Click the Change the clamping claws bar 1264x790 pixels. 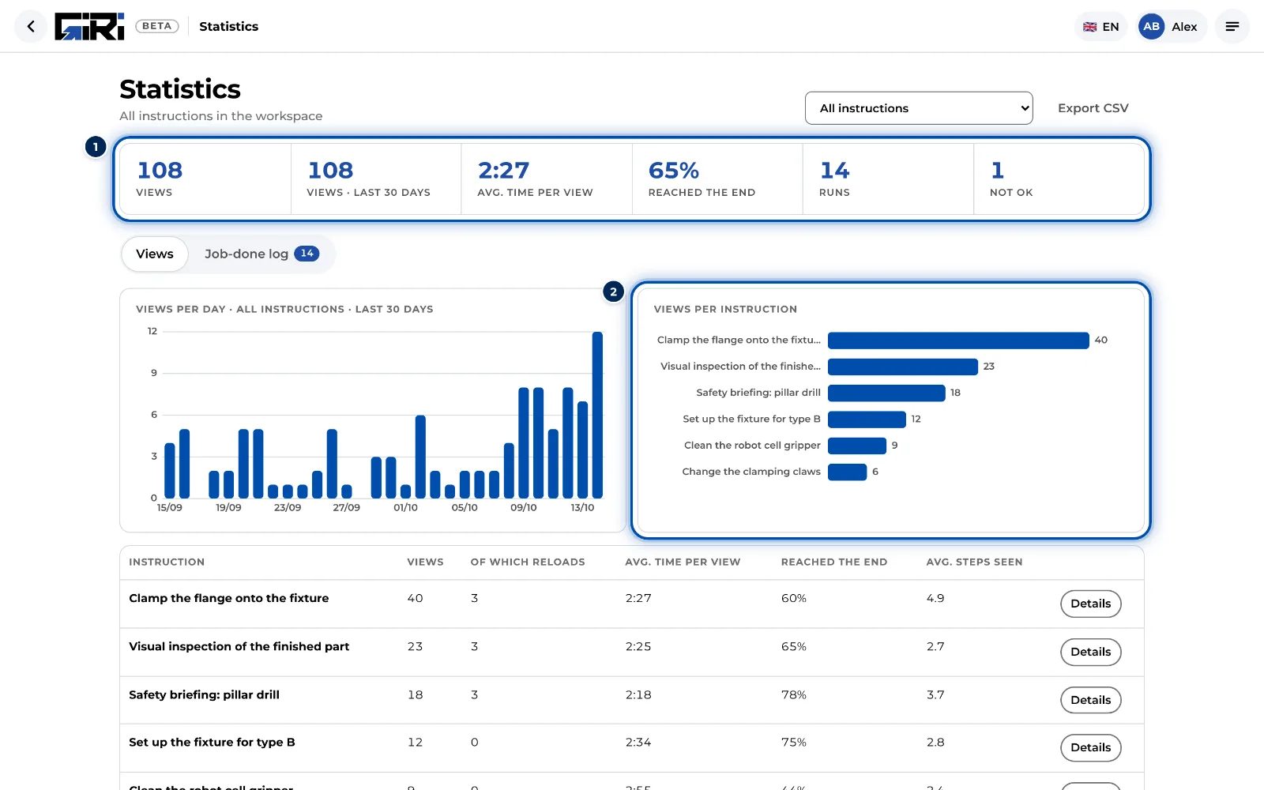pyautogui.click(x=848, y=472)
